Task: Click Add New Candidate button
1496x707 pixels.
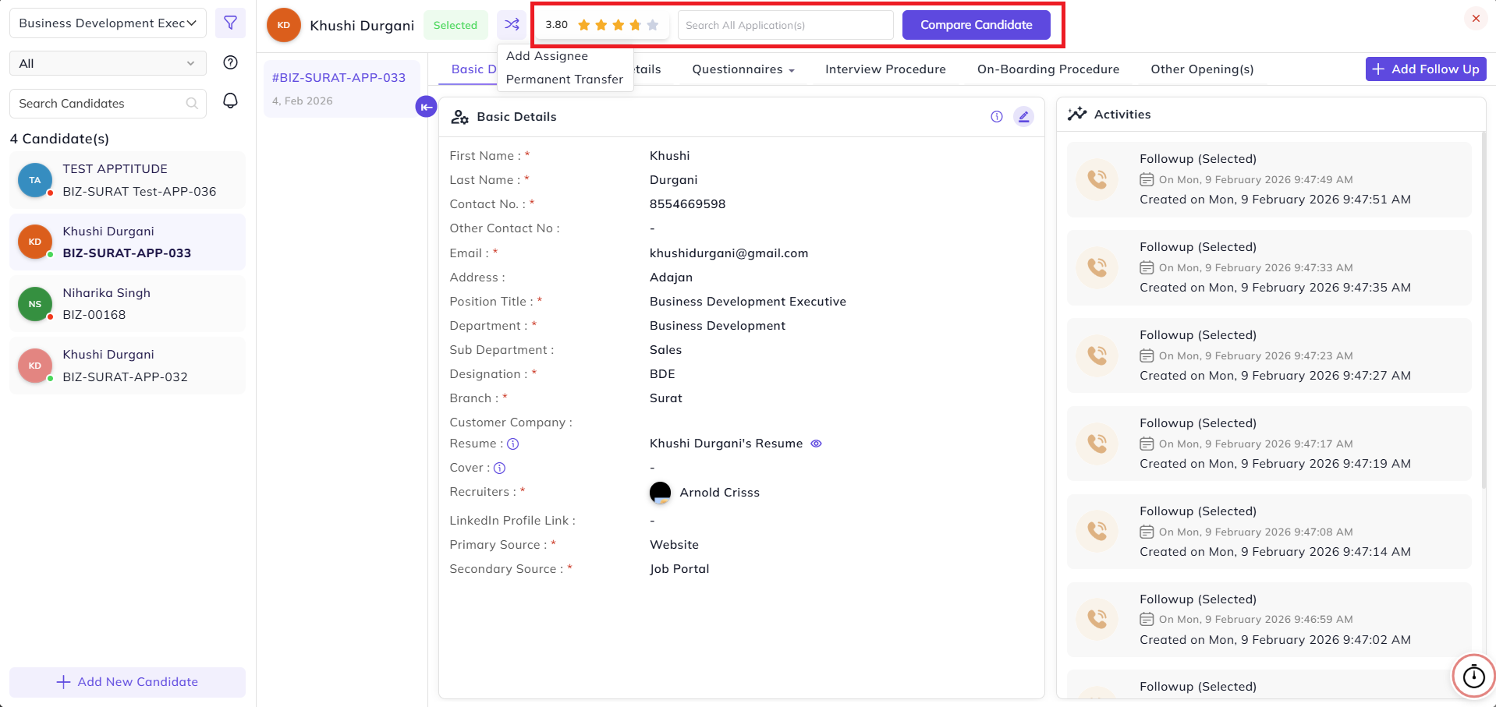Action: (x=127, y=682)
